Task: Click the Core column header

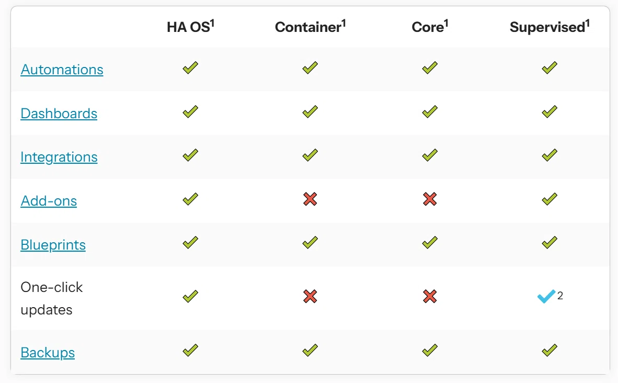Action: coord(430,27)
